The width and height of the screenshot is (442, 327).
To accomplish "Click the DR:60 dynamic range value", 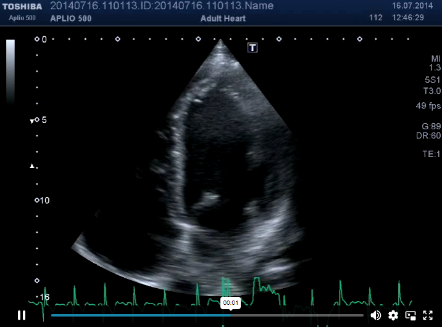I will point(428,136).
